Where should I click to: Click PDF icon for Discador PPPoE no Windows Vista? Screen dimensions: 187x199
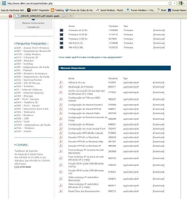[61, 141]
